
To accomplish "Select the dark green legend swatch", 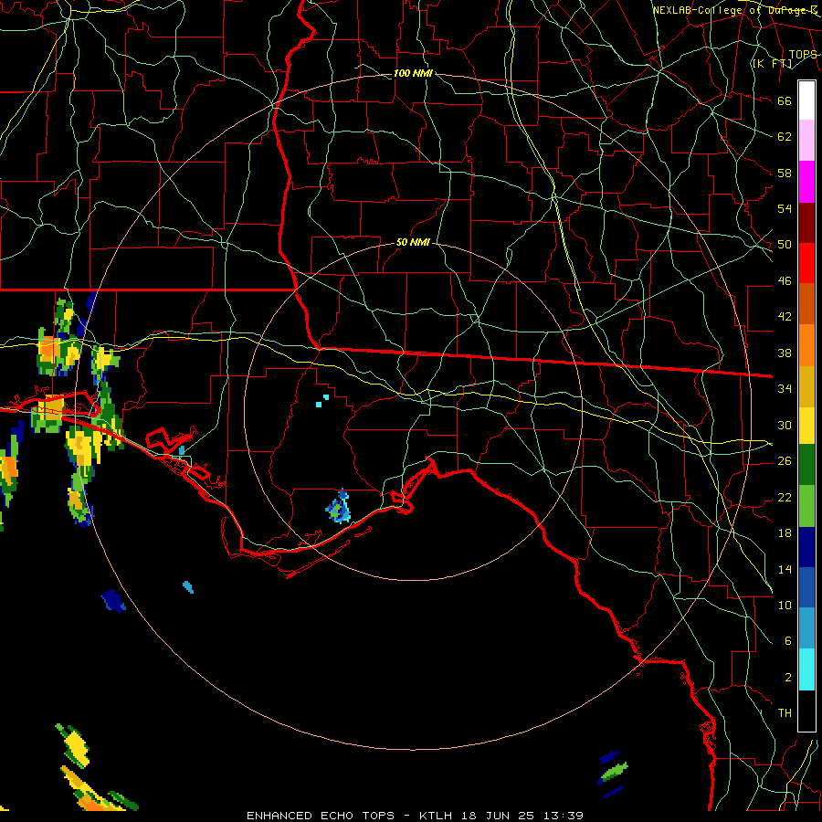I will [x=806, y=465].
